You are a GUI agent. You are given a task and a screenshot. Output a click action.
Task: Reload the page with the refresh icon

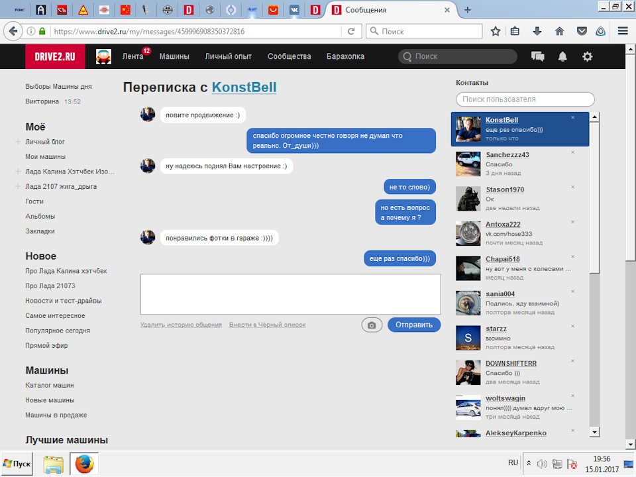click(351, 31)
